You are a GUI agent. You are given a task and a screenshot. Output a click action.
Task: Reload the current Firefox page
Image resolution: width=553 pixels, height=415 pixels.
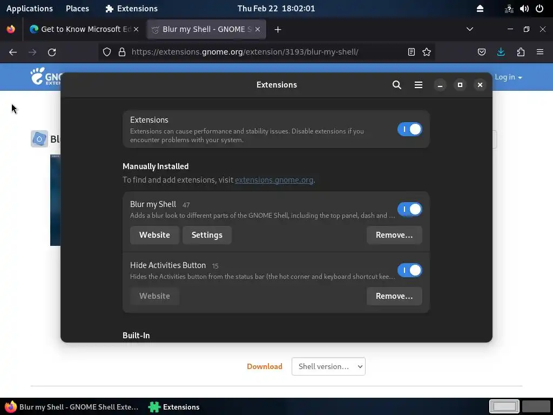click(x=52, y=52)
